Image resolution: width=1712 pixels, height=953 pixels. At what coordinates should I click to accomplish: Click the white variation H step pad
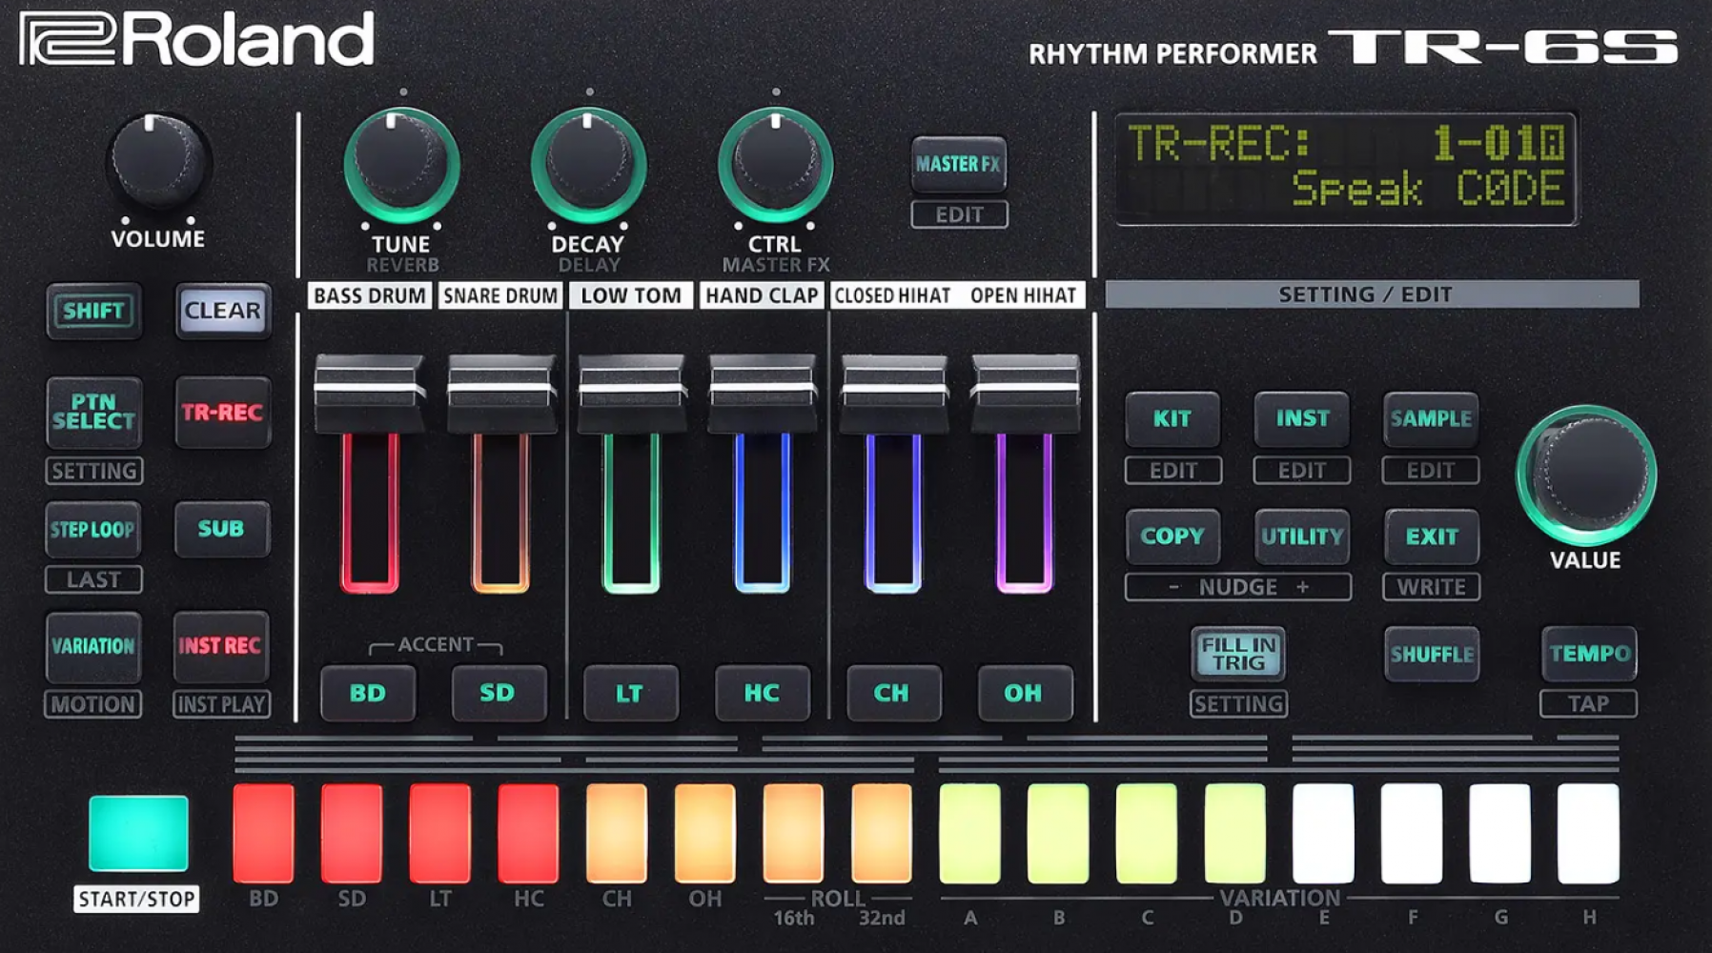click(x=1588, y=833)
